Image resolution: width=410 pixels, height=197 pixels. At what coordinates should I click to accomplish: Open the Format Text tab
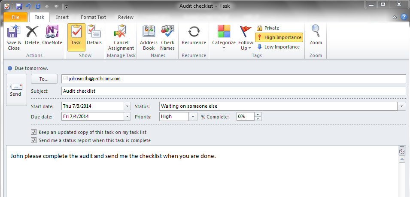click(93, 17)
